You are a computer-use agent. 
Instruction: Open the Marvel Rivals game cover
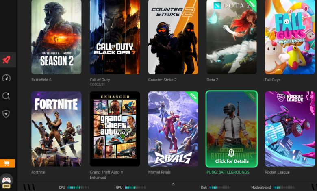(x=173, y=129)
